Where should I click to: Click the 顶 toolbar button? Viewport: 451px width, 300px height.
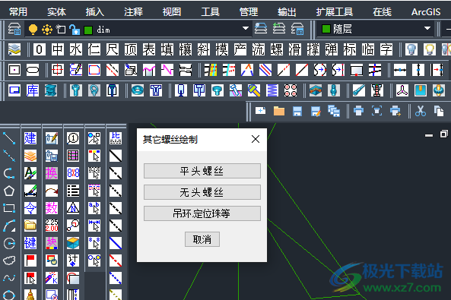point(130,49)
